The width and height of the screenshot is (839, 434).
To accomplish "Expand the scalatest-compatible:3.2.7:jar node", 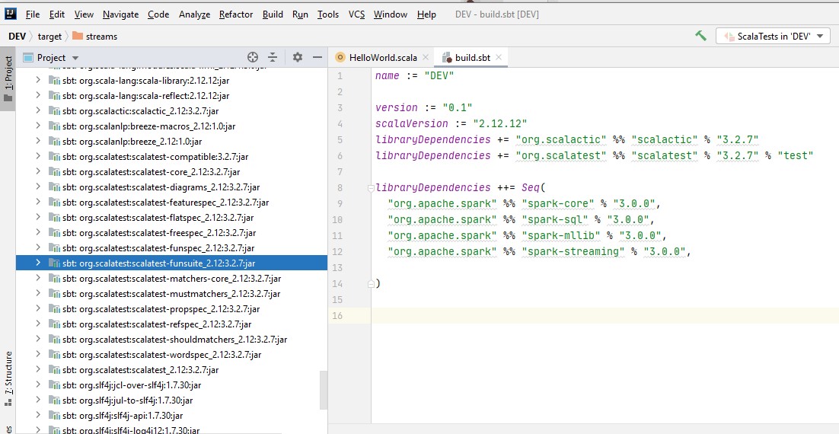I will (38, 156).
